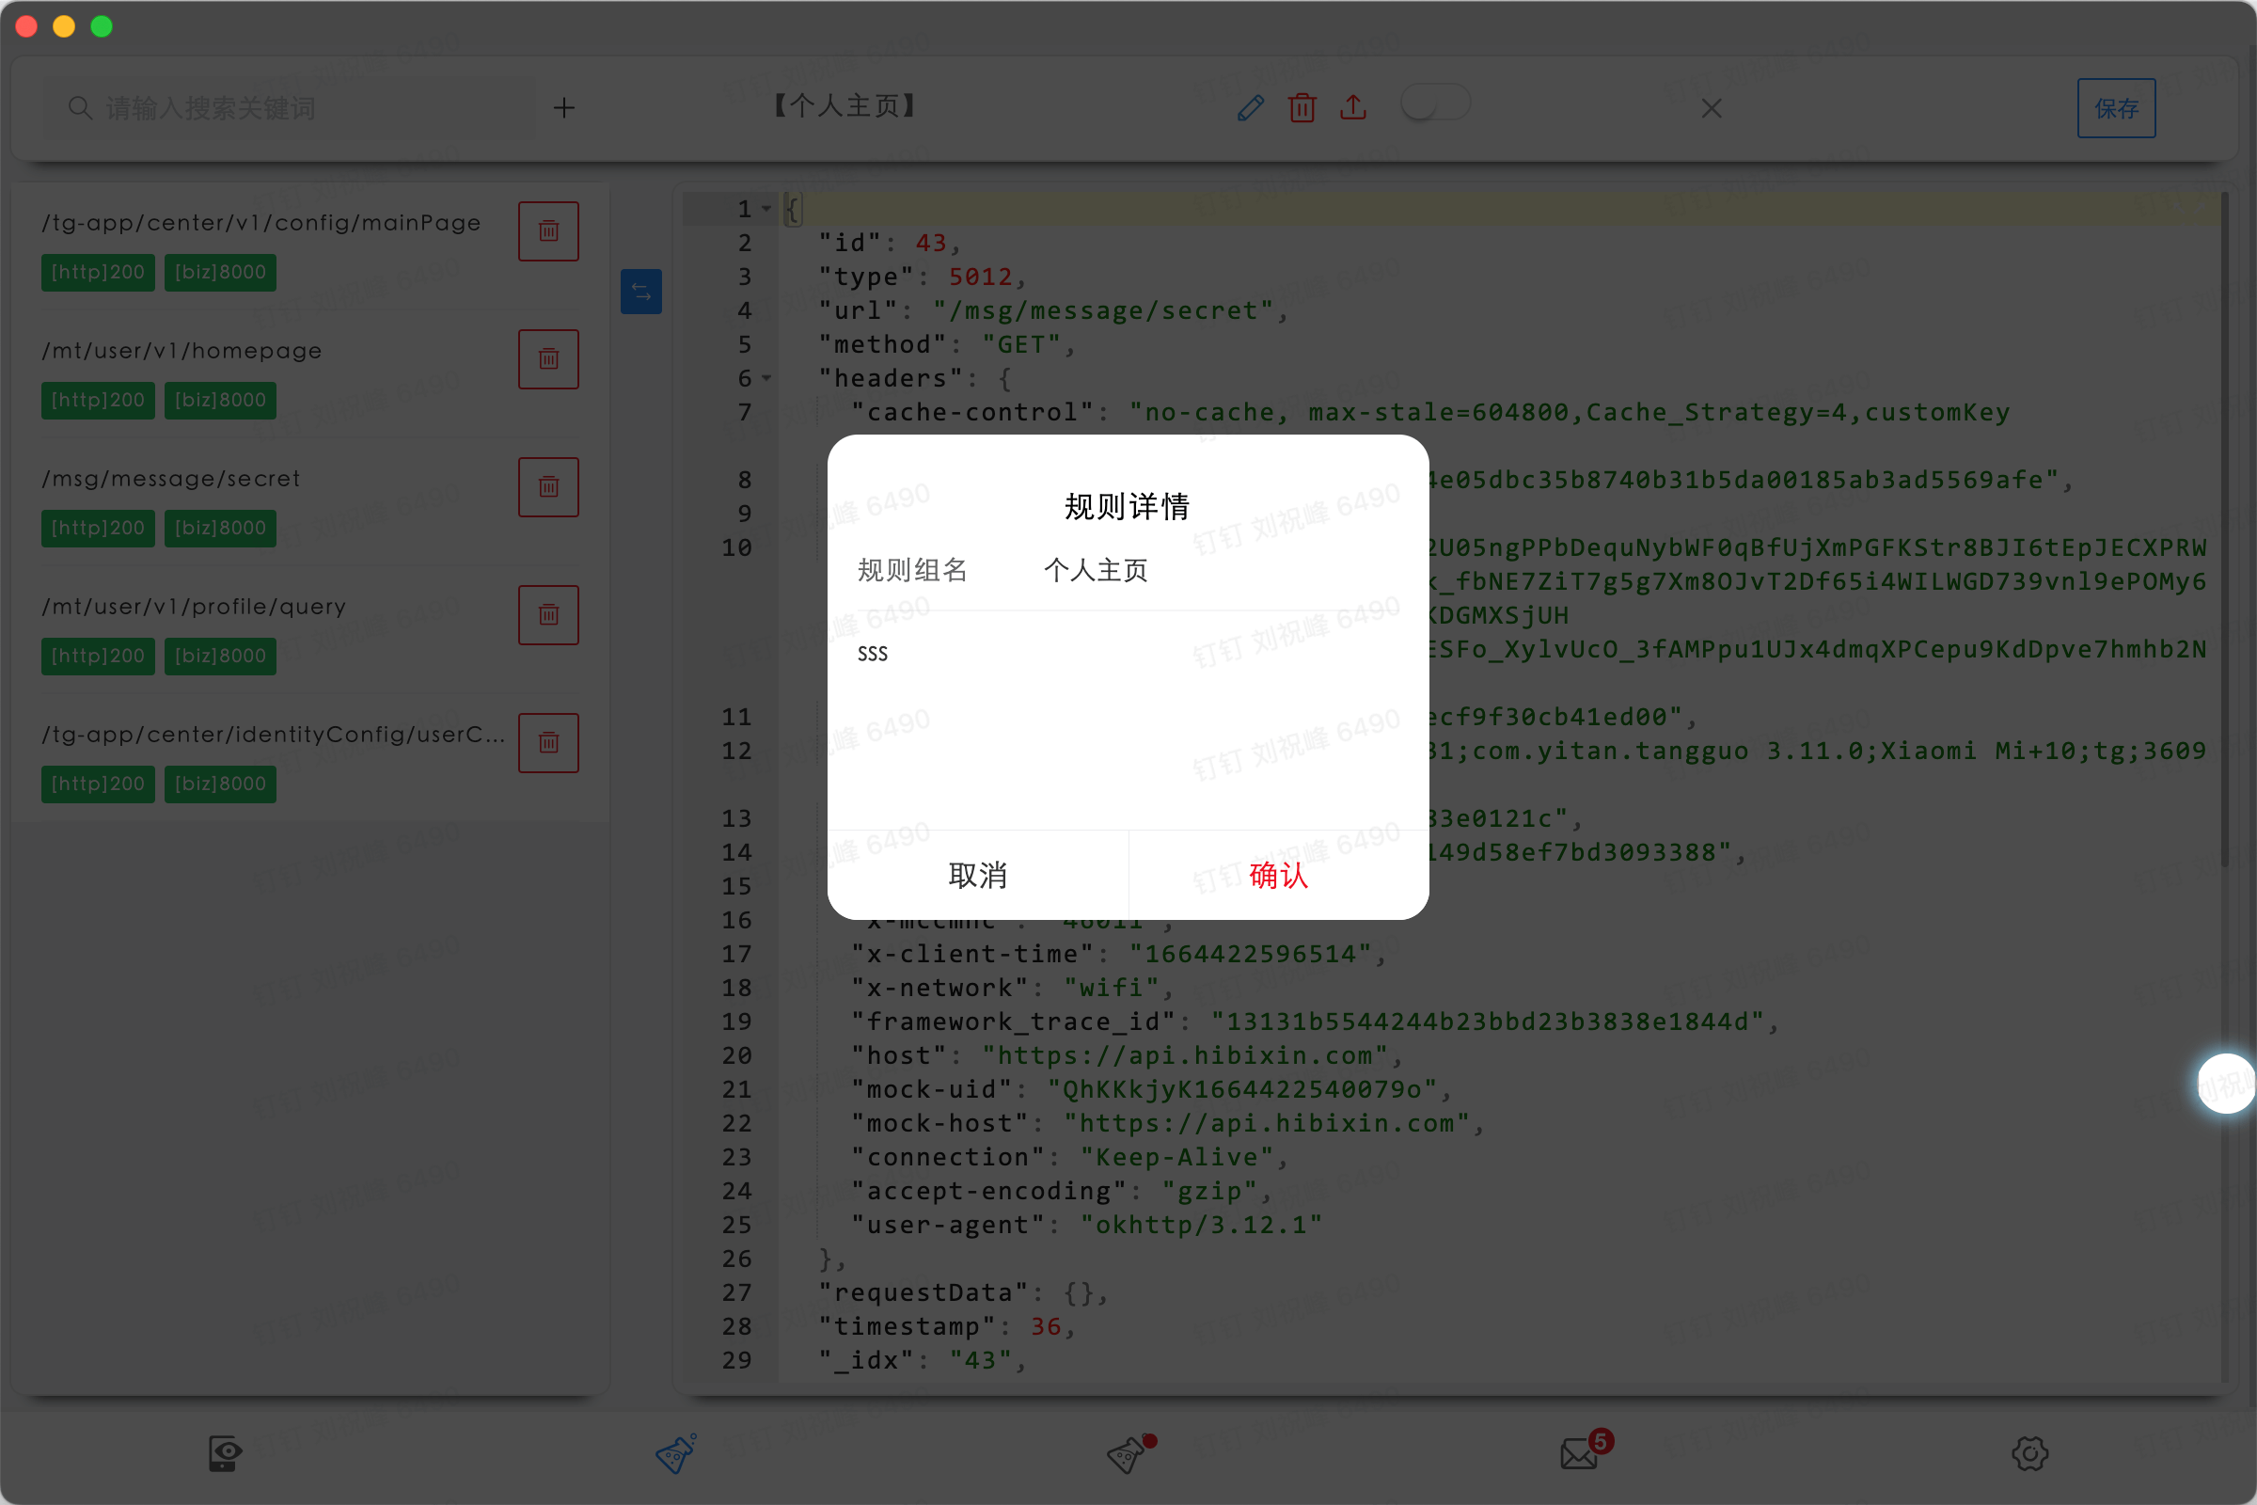Screen dimensions: 2257x1505
Task: Click the "url" line in JSON editor
Action: coord(1052,310)
